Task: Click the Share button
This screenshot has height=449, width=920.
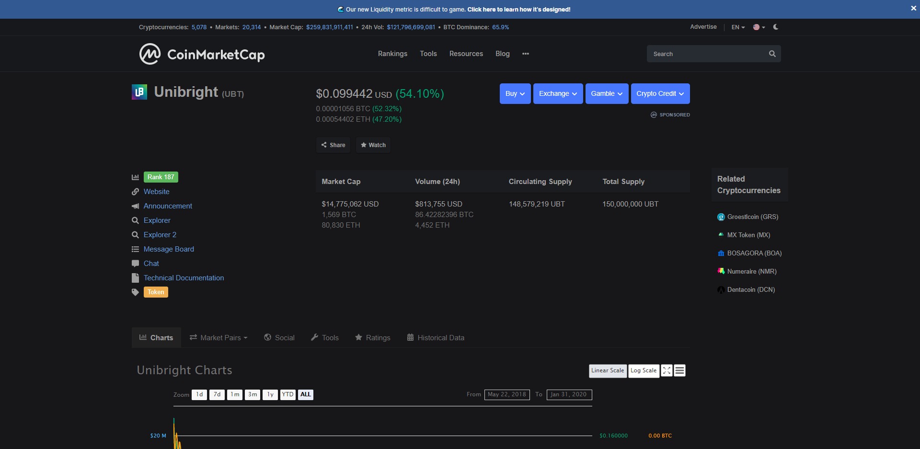Action: [333, 145]
